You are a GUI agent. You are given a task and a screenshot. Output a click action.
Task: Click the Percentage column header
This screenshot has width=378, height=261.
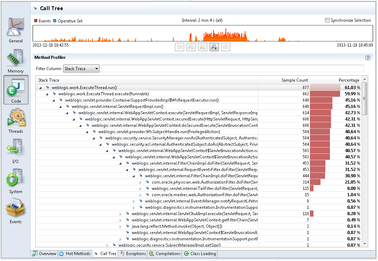(349, 80)
